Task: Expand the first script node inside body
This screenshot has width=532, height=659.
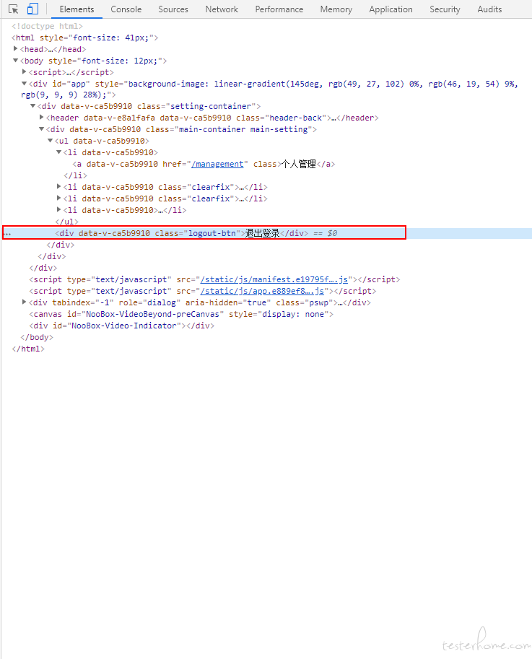Action: tap(25, 72)
